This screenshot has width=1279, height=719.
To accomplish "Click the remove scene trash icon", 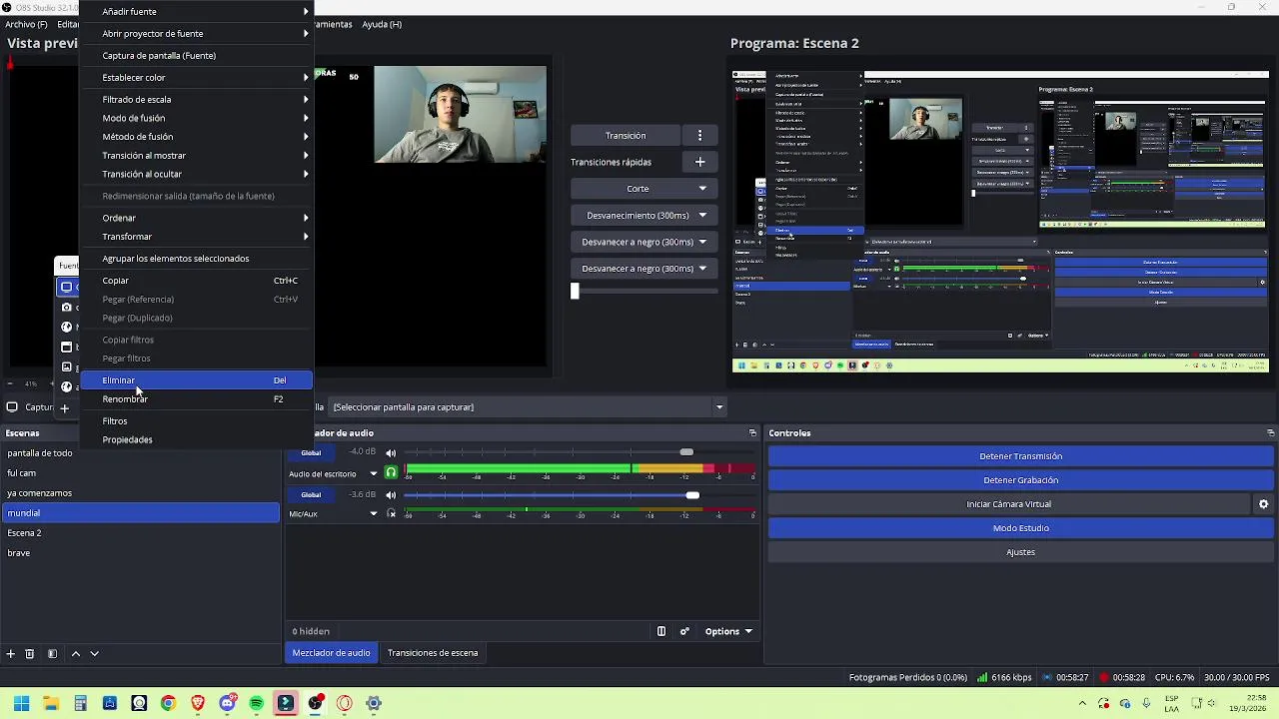I will [30, 653].
